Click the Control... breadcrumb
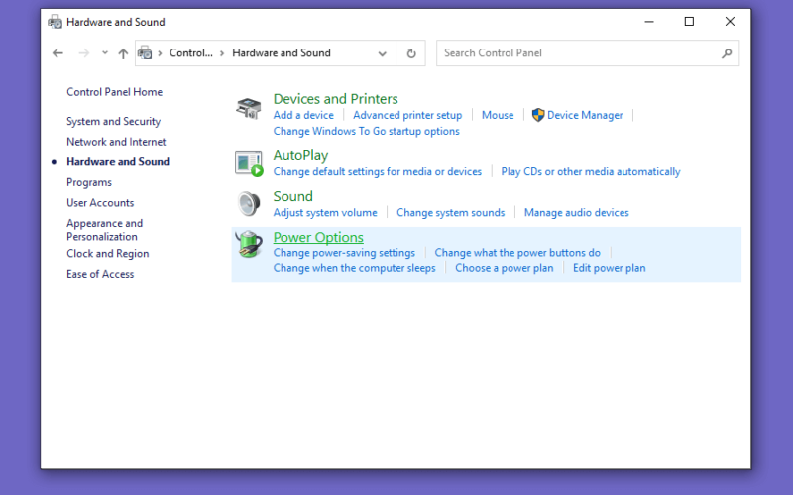 (x=190, y=53)
